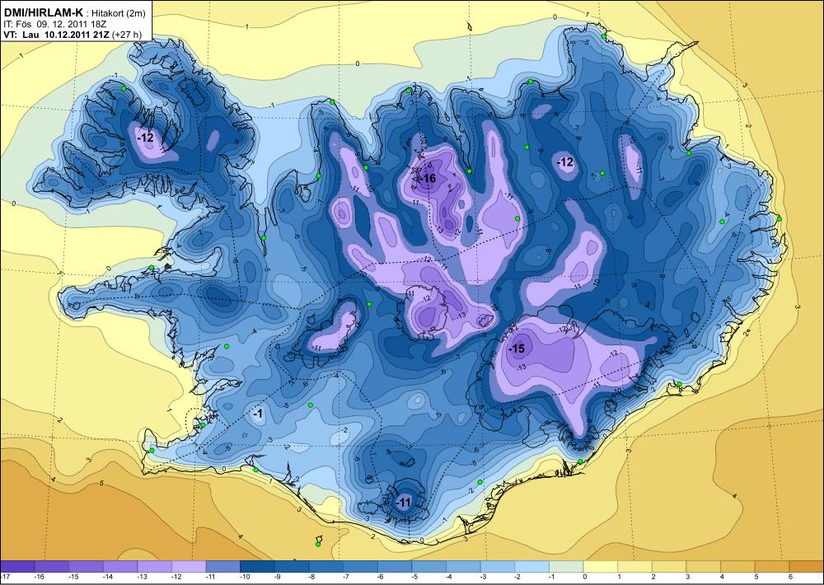Click the bold -15 label over the southeast glacier
The width and height of the screenshot is (824, 585).
click(x=517, y=349)
